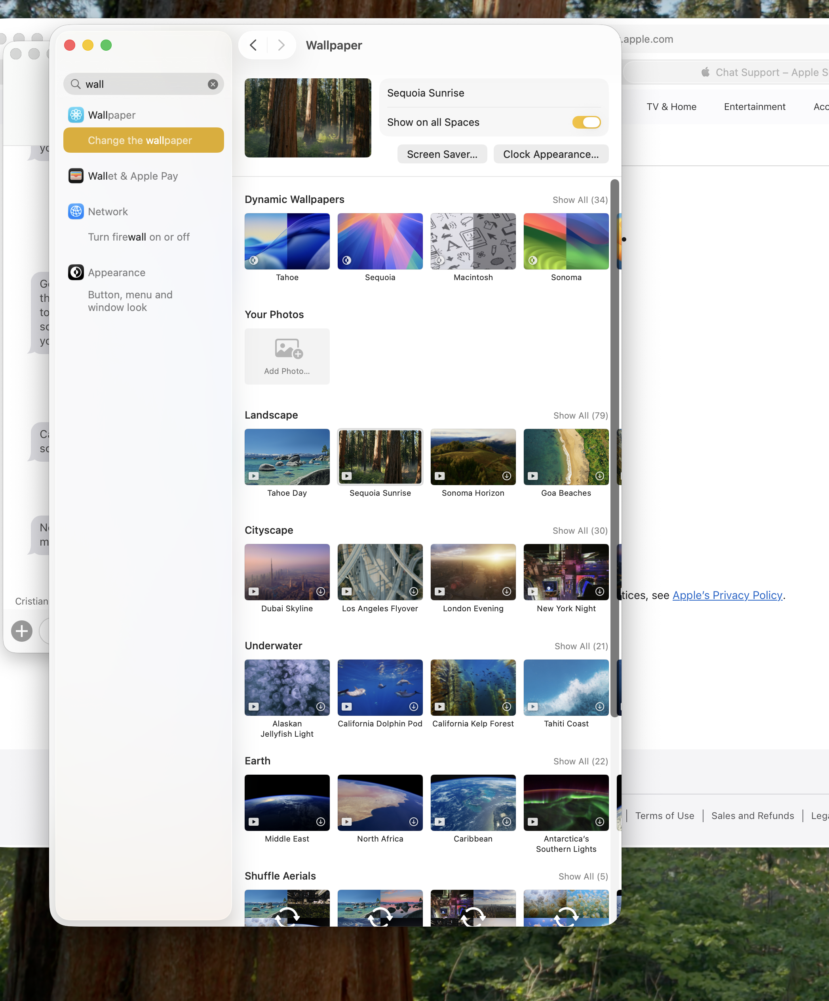This screenshot has height=1001, width=829.
Task: Select Turn firewall on or off result
Action: pyautogui.click(x=138, y=237)
